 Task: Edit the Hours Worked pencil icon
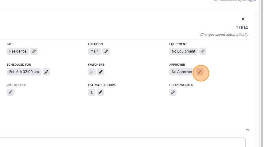tap(173, 92)
